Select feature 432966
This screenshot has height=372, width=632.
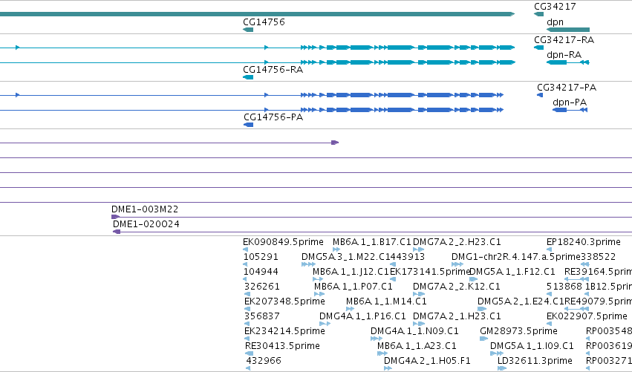click(264, 361)
